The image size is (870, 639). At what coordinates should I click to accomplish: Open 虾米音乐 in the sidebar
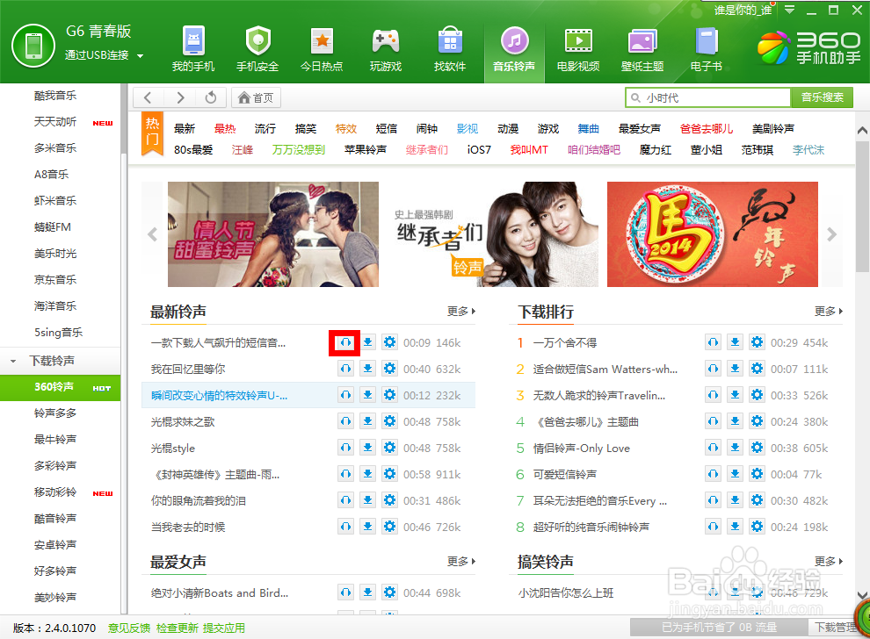[55, 201]
